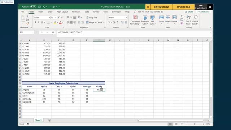Toggle Bold formatting
This screenshot has width=231, height=130.
[x=35, y=22]
